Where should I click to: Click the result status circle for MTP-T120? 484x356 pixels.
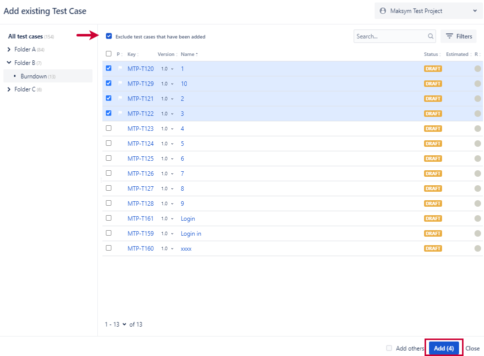[x=478, y=68]
